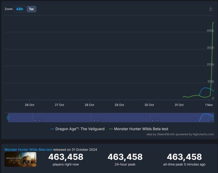Viewport: 218px width, 173px height.
Task: Click the '31 Oct' x-axis label
Action: coord(179,105)
